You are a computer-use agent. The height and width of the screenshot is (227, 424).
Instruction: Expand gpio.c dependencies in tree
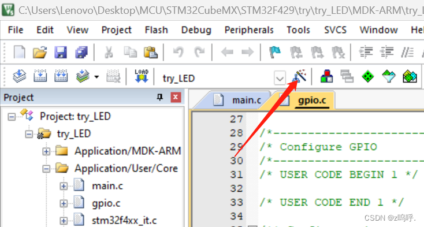(x=64, y=203)
